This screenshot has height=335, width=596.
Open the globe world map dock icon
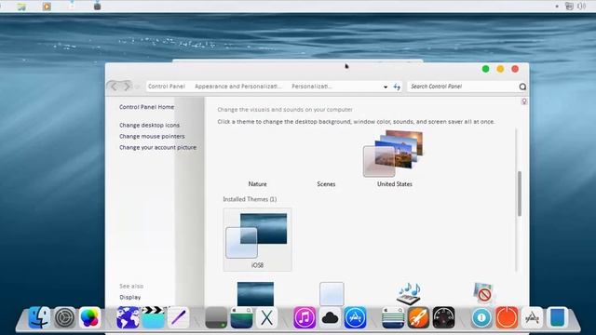tap(128, 317)
